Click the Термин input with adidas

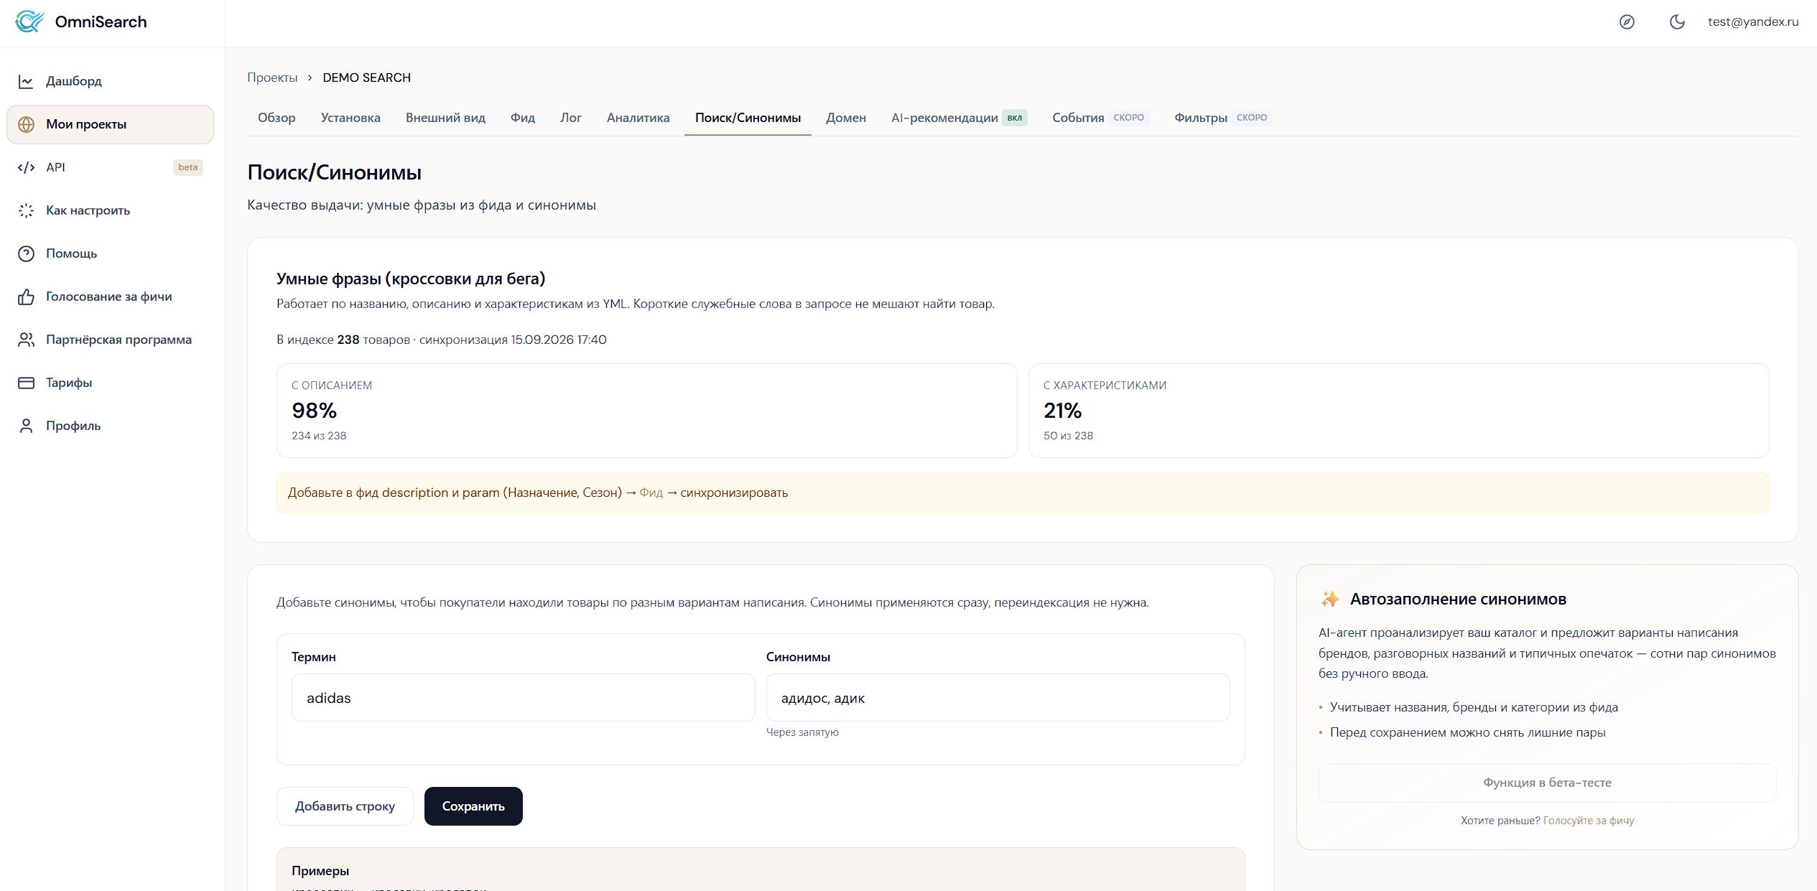(523, 698)
